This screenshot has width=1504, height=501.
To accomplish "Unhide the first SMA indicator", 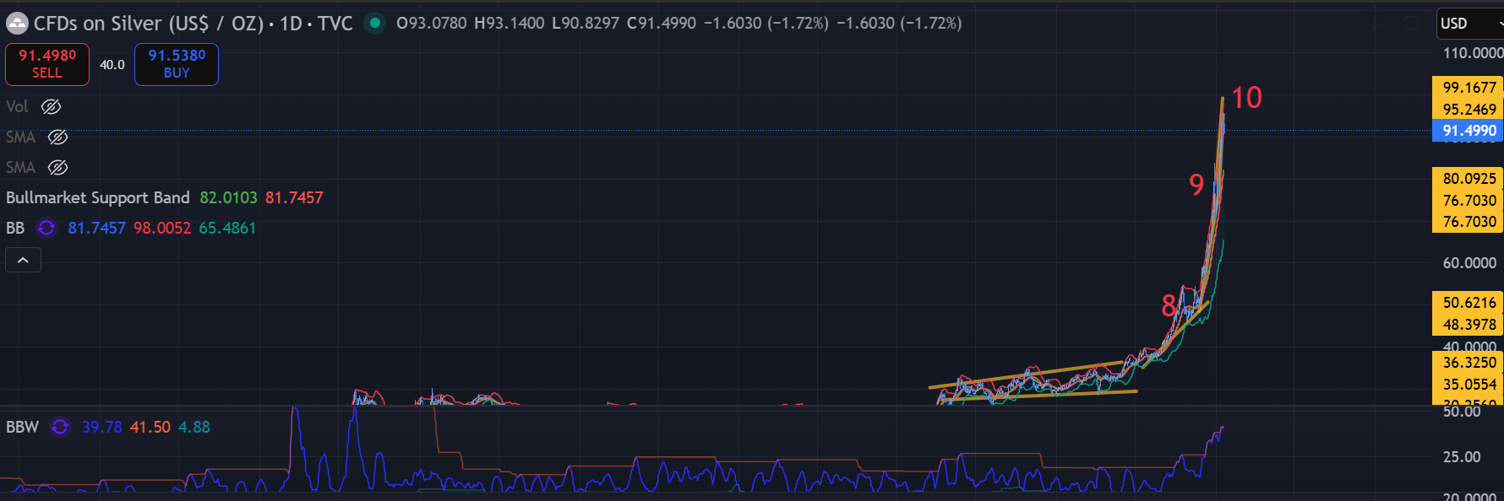I will (x=57, y=137).
